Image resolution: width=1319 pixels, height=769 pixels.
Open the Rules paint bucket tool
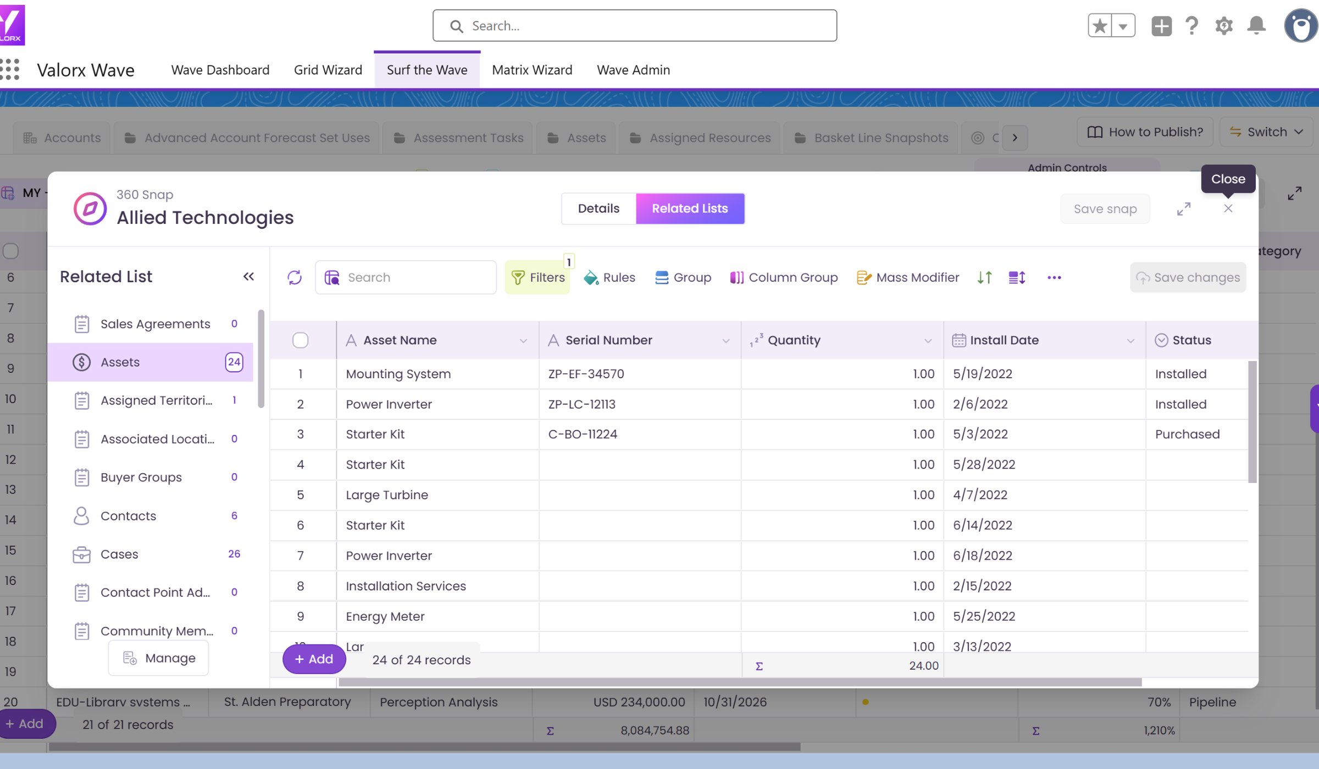(609, 277)
